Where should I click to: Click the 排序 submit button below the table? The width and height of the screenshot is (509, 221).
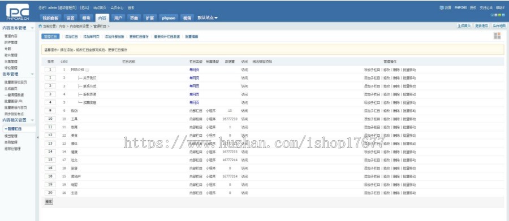[x=49, y=202]
